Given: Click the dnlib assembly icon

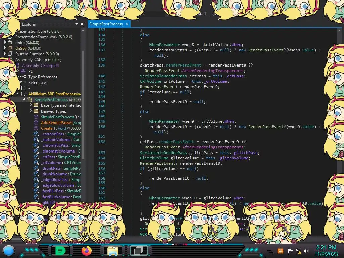Looking at the screenshot, I should pos(10,42).
